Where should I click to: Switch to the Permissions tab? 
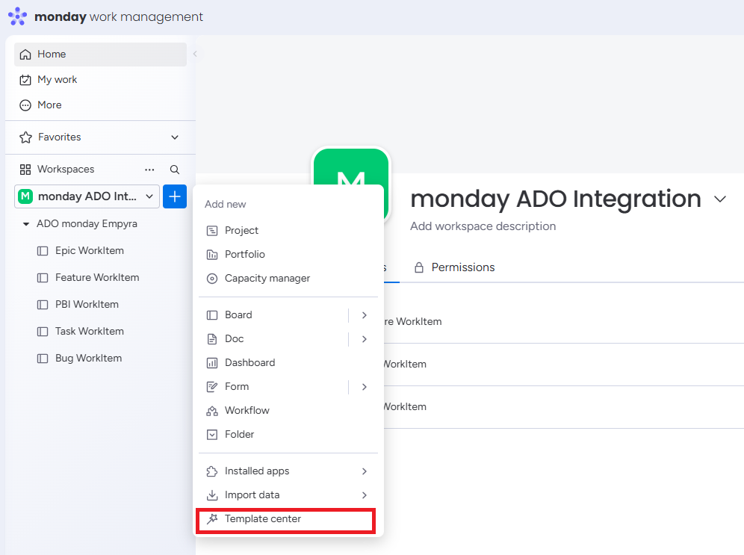(455, 267)
